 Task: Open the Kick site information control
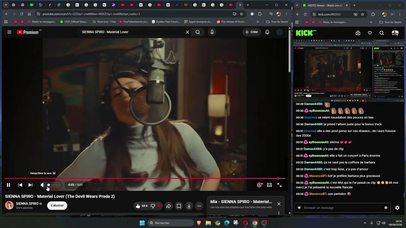pos(314,14)
